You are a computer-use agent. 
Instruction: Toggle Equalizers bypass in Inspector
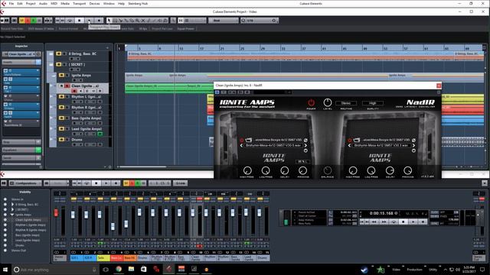(38, 150)
